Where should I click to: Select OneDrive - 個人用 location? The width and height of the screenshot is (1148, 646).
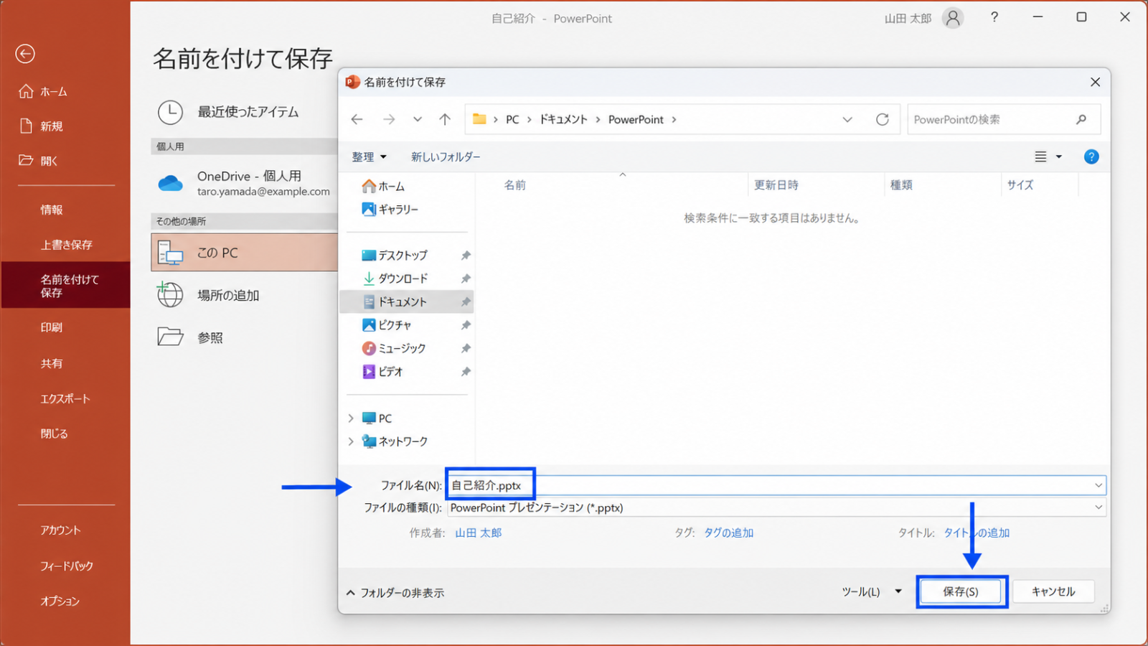pos(244,183)
